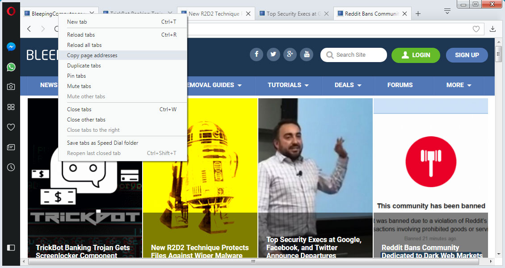Image resolution: width=505 pixels, height=268 pixels.
Task: Choose Save tabs as Speed Dial folder
Action: point(122,143)
